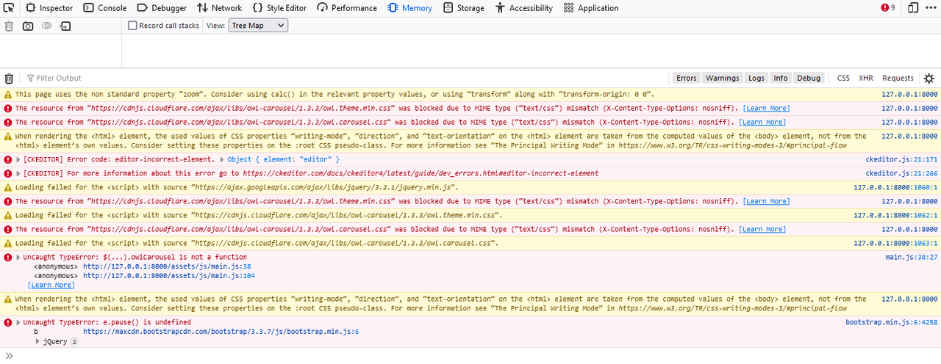Expand the Object element editor details
The image size is (941, 364).
222,159
